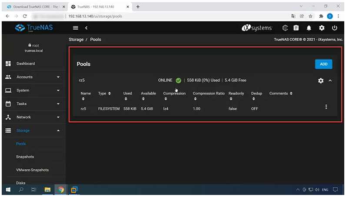
Task: Expand the Network menu
Action: [34, 117]
